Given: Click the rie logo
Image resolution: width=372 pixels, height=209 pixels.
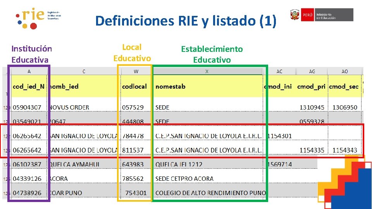Looking at the screenshot, I should [x=38, y=19].
